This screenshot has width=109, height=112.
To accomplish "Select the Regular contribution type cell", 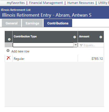I will point(45,58).
